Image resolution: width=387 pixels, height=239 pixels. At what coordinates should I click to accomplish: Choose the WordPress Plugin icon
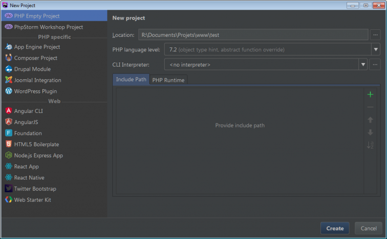(9, 91)
